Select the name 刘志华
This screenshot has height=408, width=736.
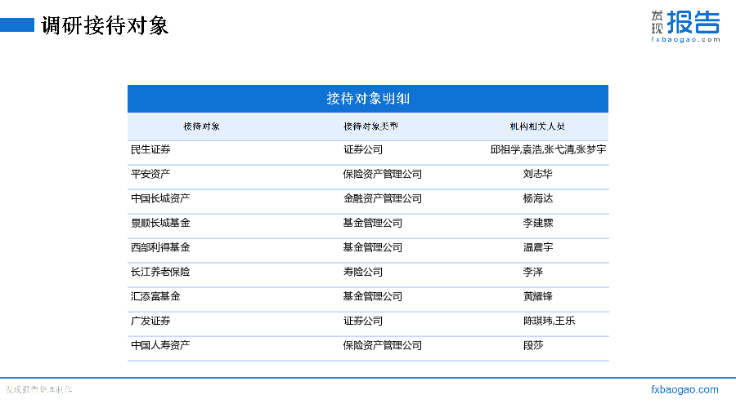[x=538, y=174]
